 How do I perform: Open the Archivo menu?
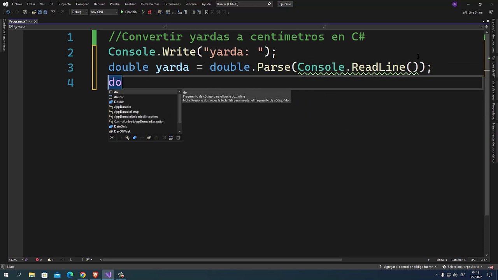(17, 4)
